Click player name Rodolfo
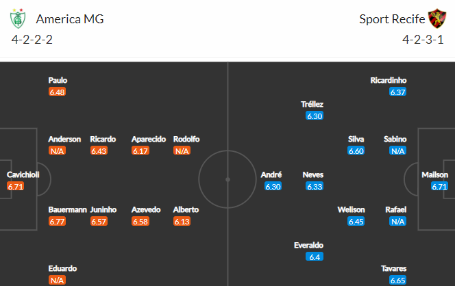Viewport: 455px width, 286px height. pyautogui.click(x=186, y=139)
